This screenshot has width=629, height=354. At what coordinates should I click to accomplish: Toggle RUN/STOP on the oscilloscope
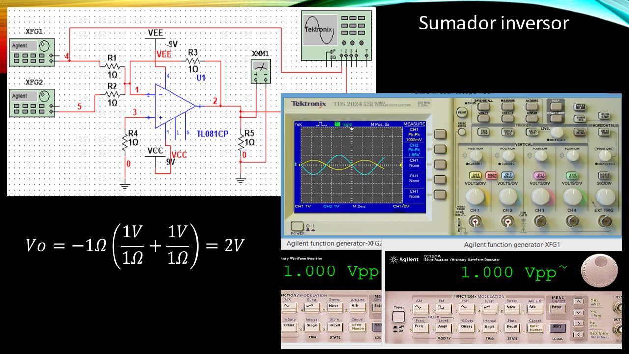click(604, 116)
